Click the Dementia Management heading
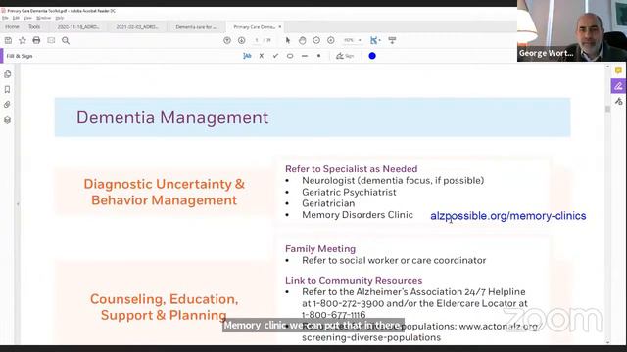 coord(172,117)
